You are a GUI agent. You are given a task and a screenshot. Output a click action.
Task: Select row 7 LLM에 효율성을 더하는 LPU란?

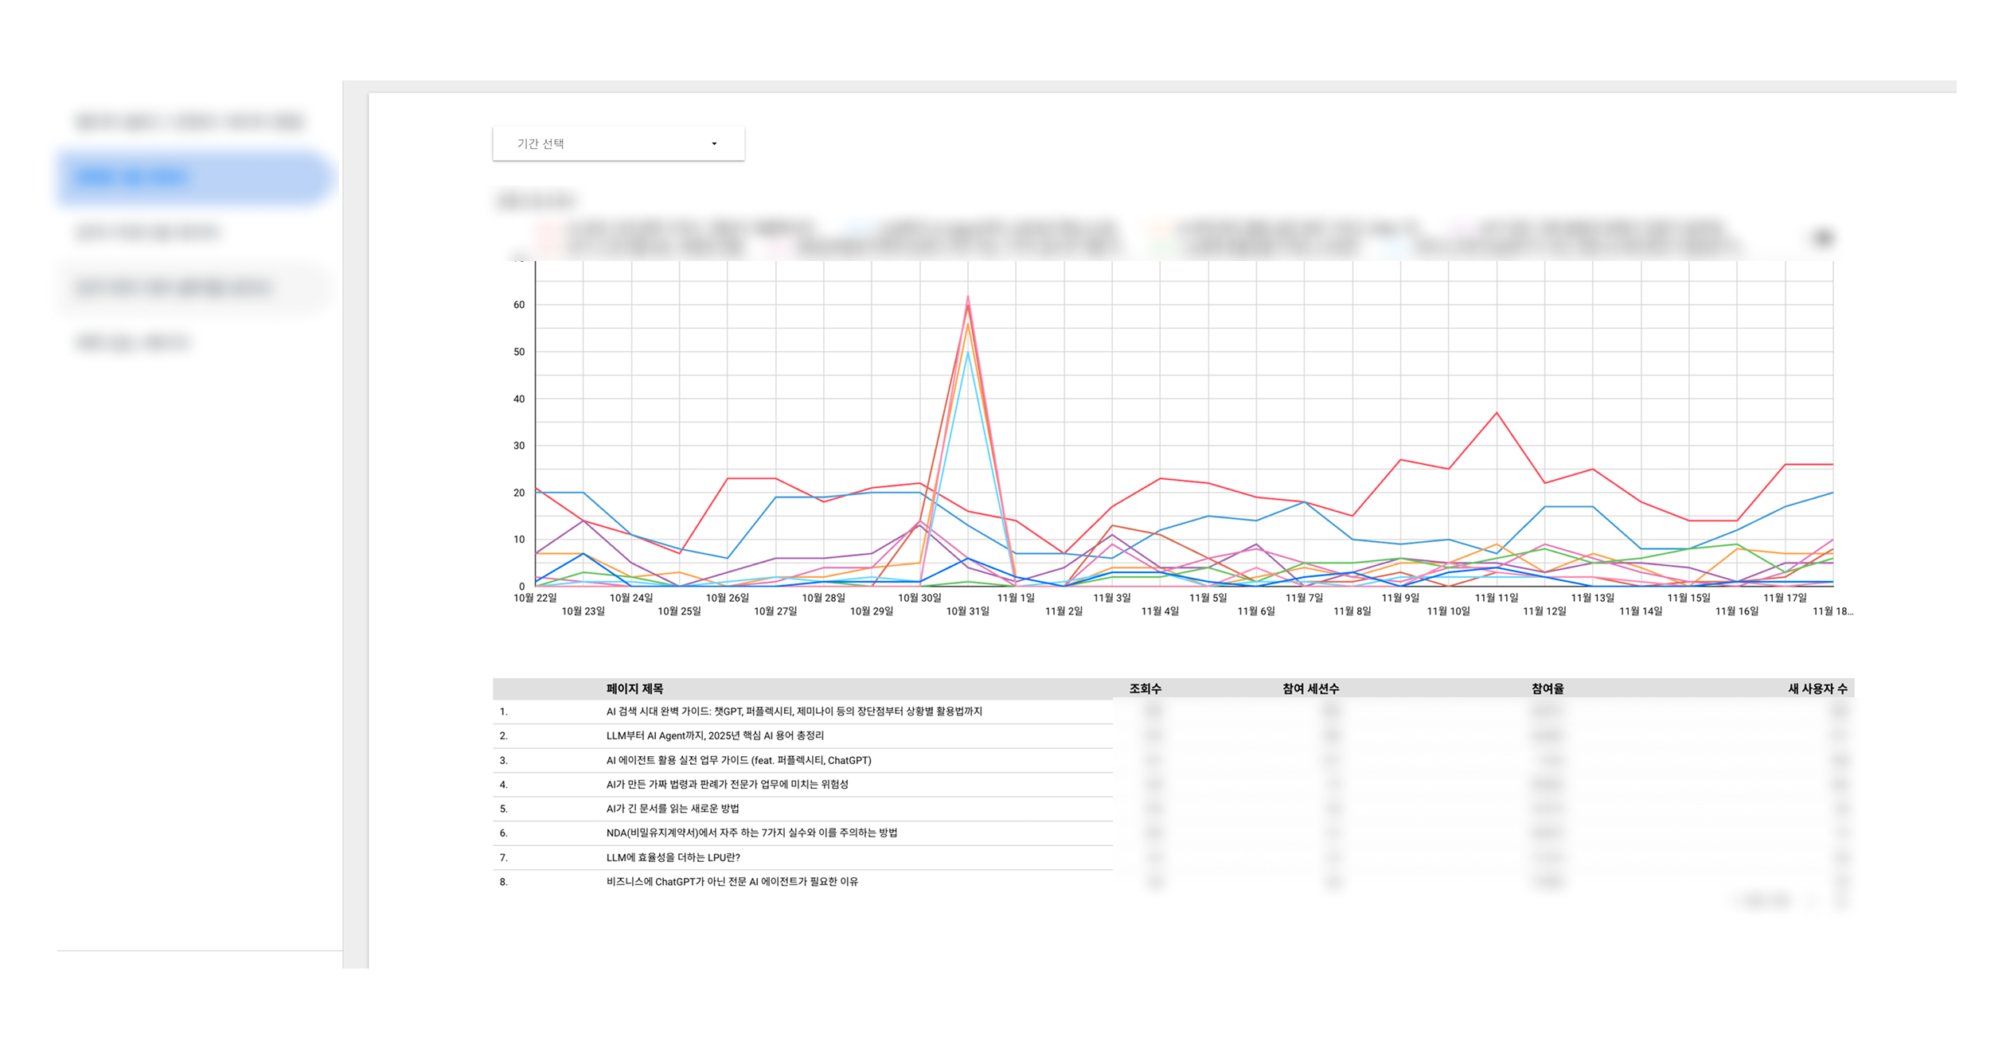pyautogui.click(x=673, y=857)
